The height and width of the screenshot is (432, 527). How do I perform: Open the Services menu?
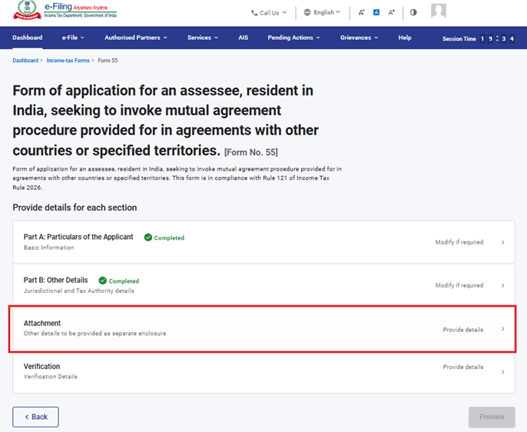203,38
